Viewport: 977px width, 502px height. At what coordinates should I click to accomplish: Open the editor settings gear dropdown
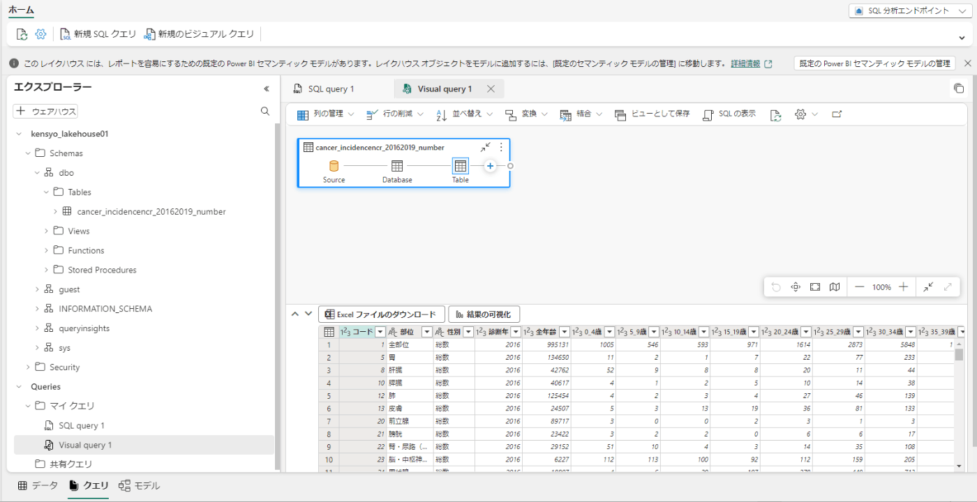806,114
